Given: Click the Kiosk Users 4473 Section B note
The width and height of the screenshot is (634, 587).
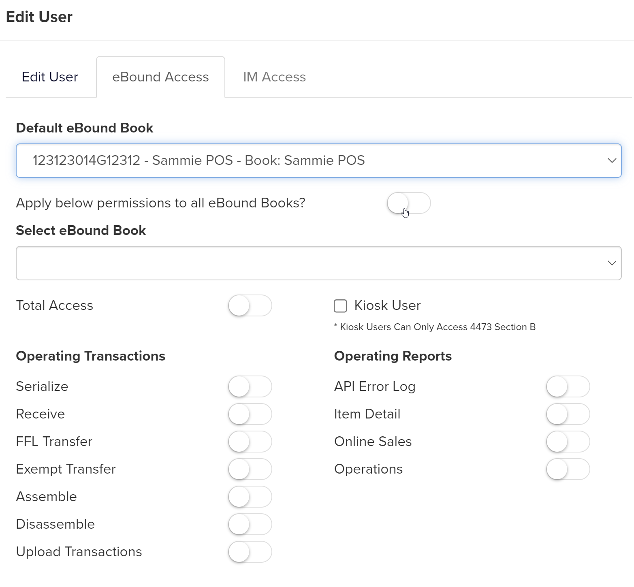Looking at the screenshot, I should click(x=435, y=327).
